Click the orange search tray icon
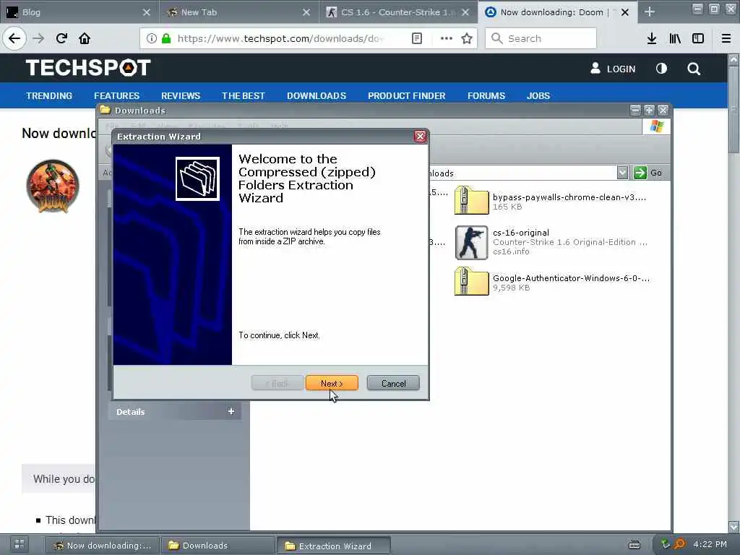 (679, 545)
